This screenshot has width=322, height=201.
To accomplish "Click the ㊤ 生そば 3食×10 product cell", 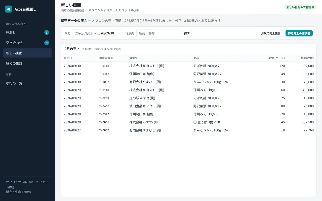I will [x=207, y=122].
